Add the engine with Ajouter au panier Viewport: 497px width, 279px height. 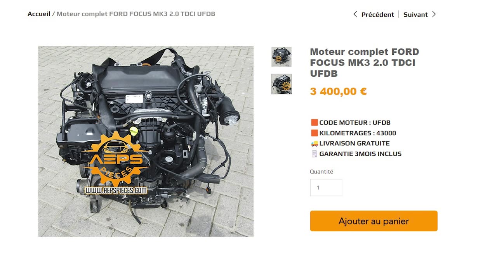click(374, 221)
